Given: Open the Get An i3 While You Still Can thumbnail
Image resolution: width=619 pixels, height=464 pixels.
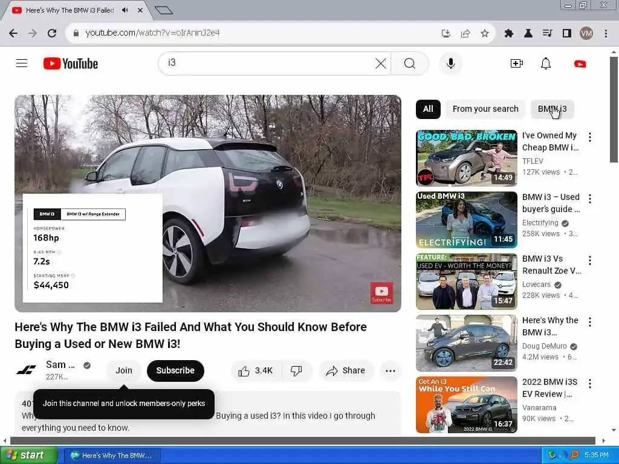Looking at the screenshot, I should (x=466, y=404).
